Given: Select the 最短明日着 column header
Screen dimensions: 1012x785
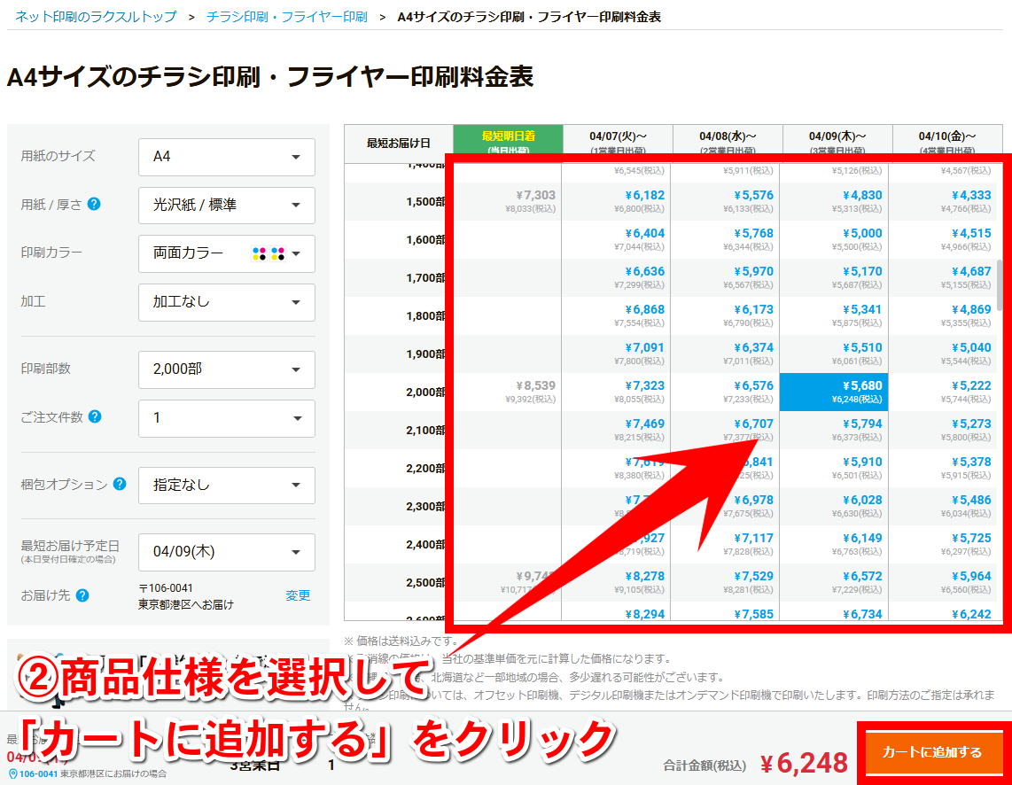Looking at the screenshot, I should click(508, 140).
